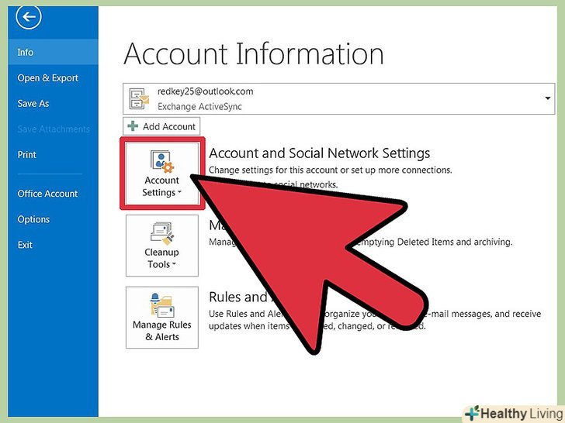Click the Rules & Alerts bell icon
The image size is (565, 423).
tap(162, 305)
